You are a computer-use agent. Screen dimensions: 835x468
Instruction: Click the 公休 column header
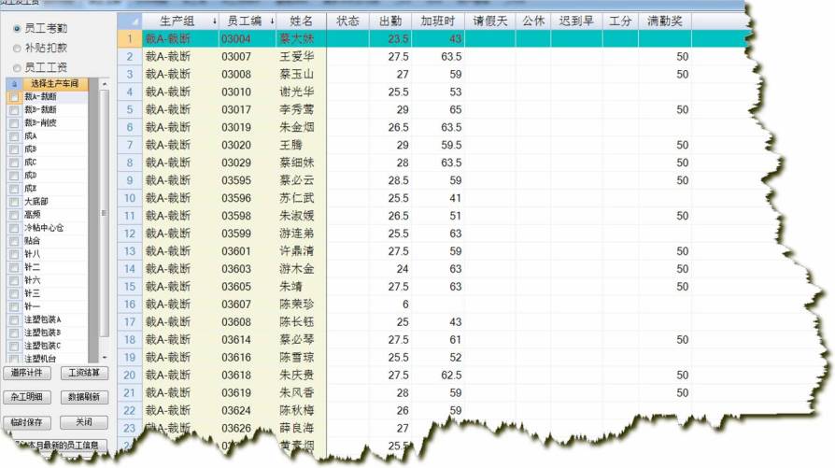[533, 21]
